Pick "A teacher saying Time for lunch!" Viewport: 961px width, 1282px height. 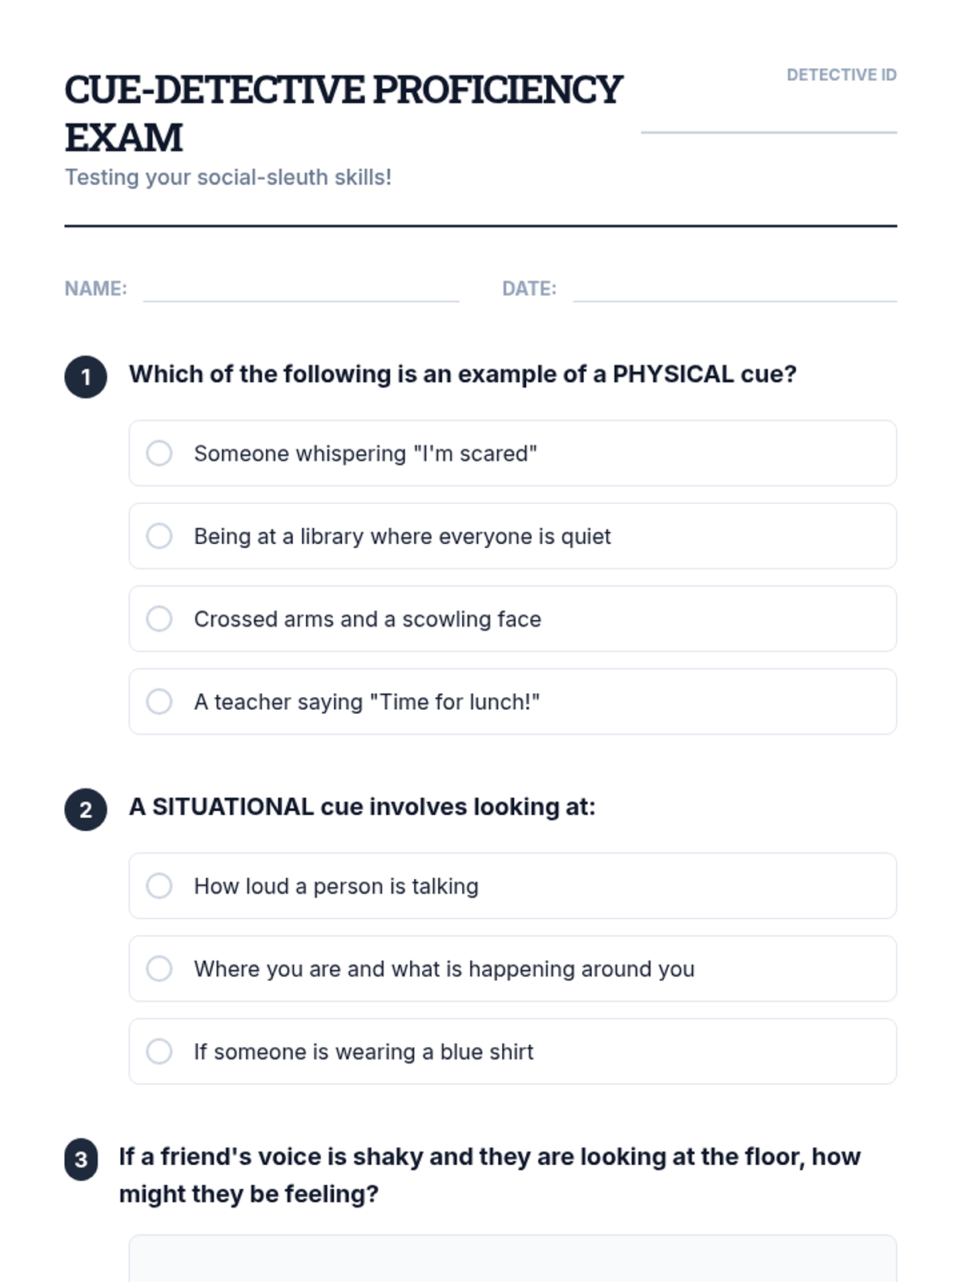(x=159, y=702)
